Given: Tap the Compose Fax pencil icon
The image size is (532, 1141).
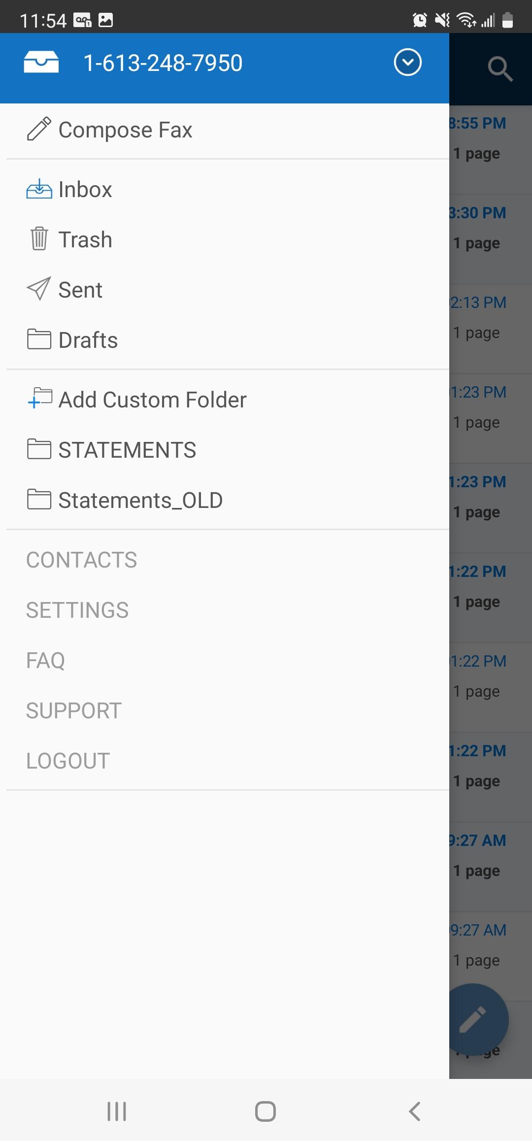Looking at the screenshot, I should [x=39, y=129].
